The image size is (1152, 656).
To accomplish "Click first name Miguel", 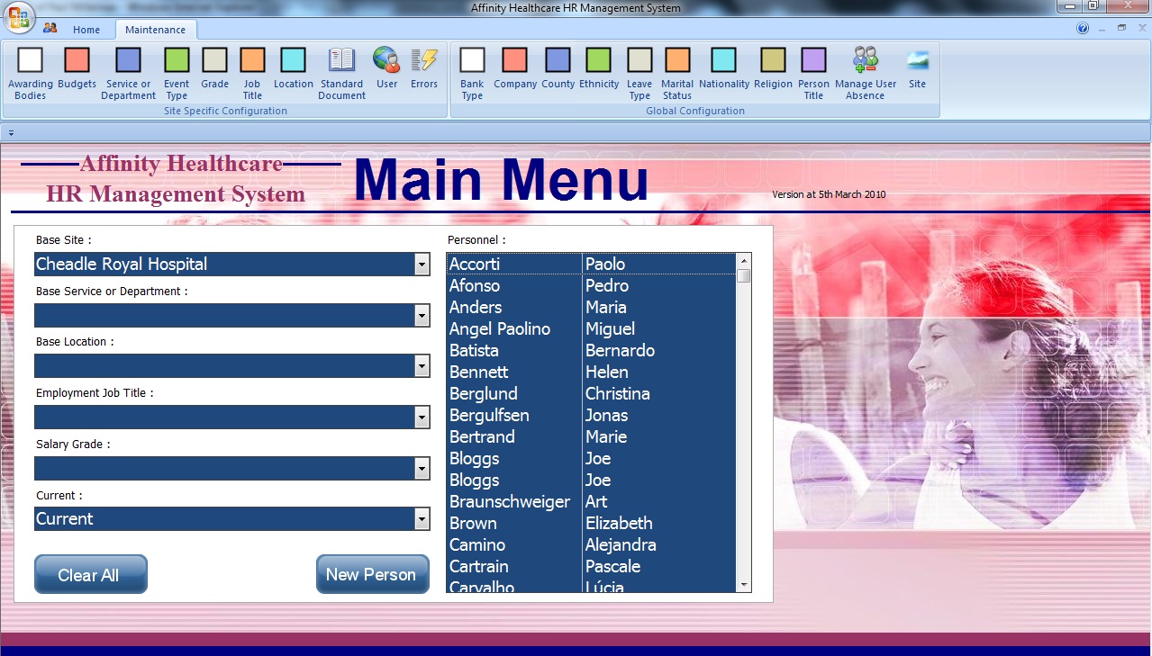I will pyautogui.click(x=611, y=328).
